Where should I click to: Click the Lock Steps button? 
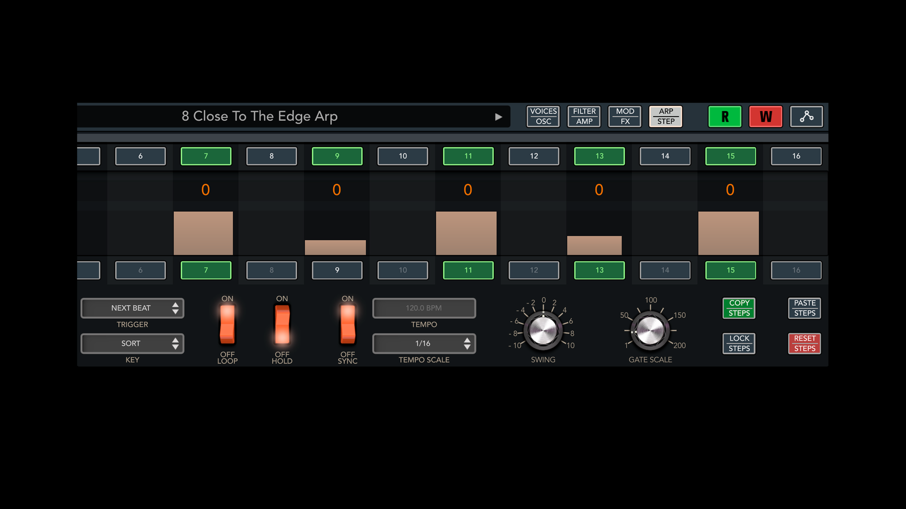click(739, 343)
